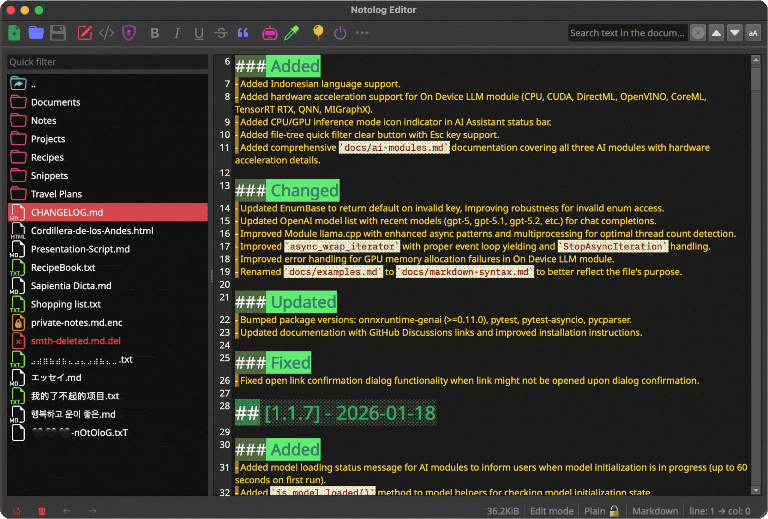Open source view with the code brackets icon
The width and height of the screenshot is (768, 519).
[106, 33]
